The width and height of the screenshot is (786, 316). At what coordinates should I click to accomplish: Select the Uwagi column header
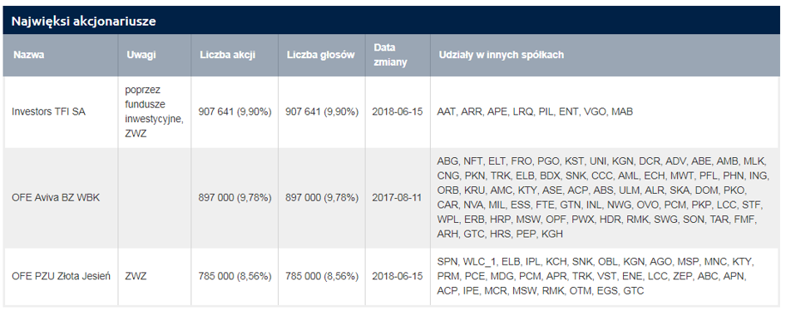click(141, 55)
